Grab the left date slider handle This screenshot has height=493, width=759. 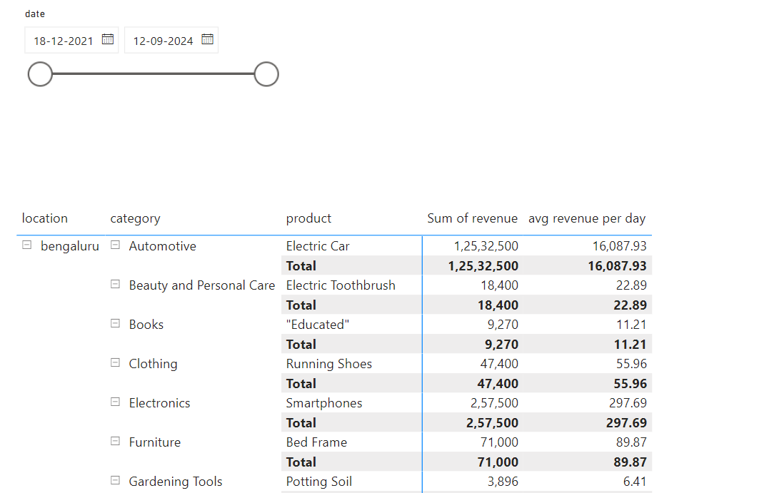click(x=40, y=74)
